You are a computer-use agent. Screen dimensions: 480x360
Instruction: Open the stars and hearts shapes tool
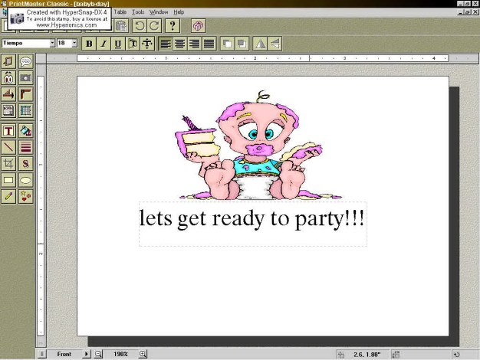coord(26,196)
